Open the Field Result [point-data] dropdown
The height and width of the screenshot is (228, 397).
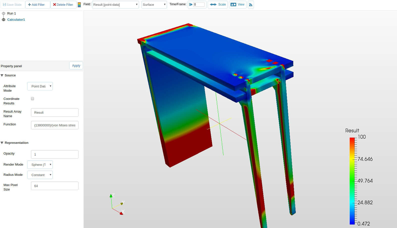coord(115,5)
